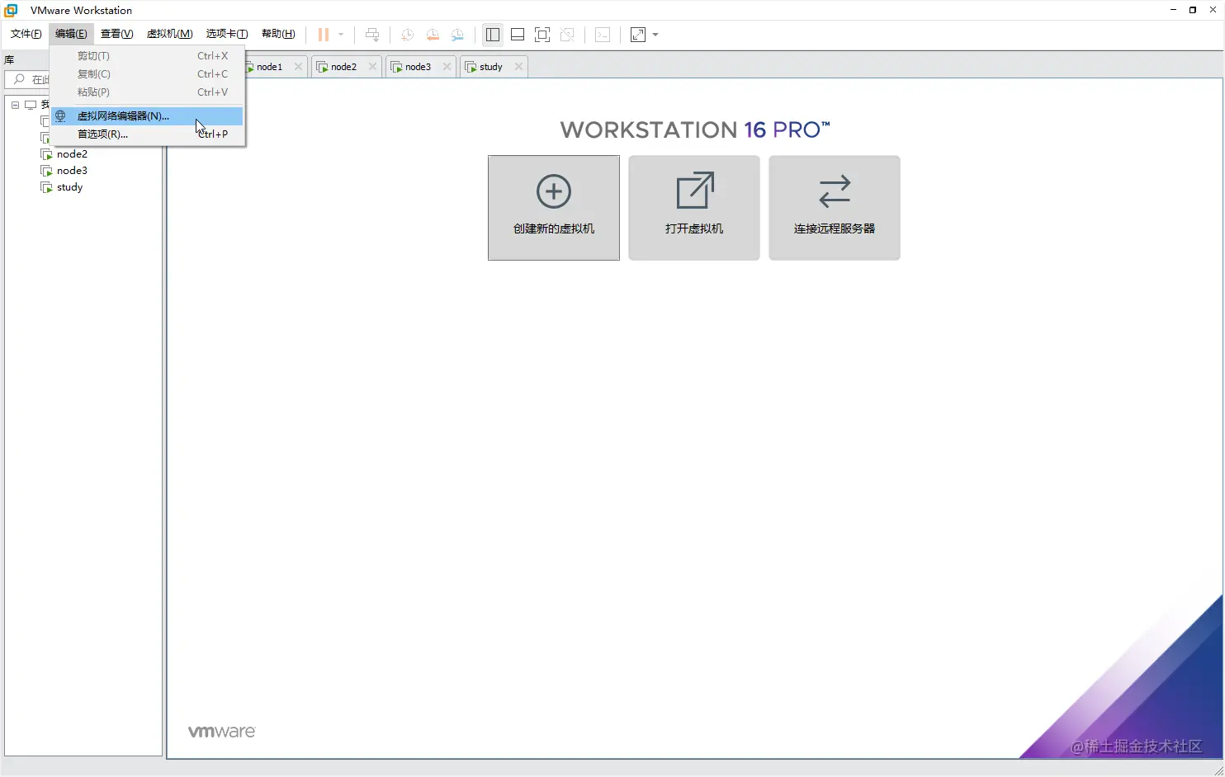Close the 编辑(E) menu in menu bar
The width and height of the screenshot is (1225, 777).
[71, 34]
